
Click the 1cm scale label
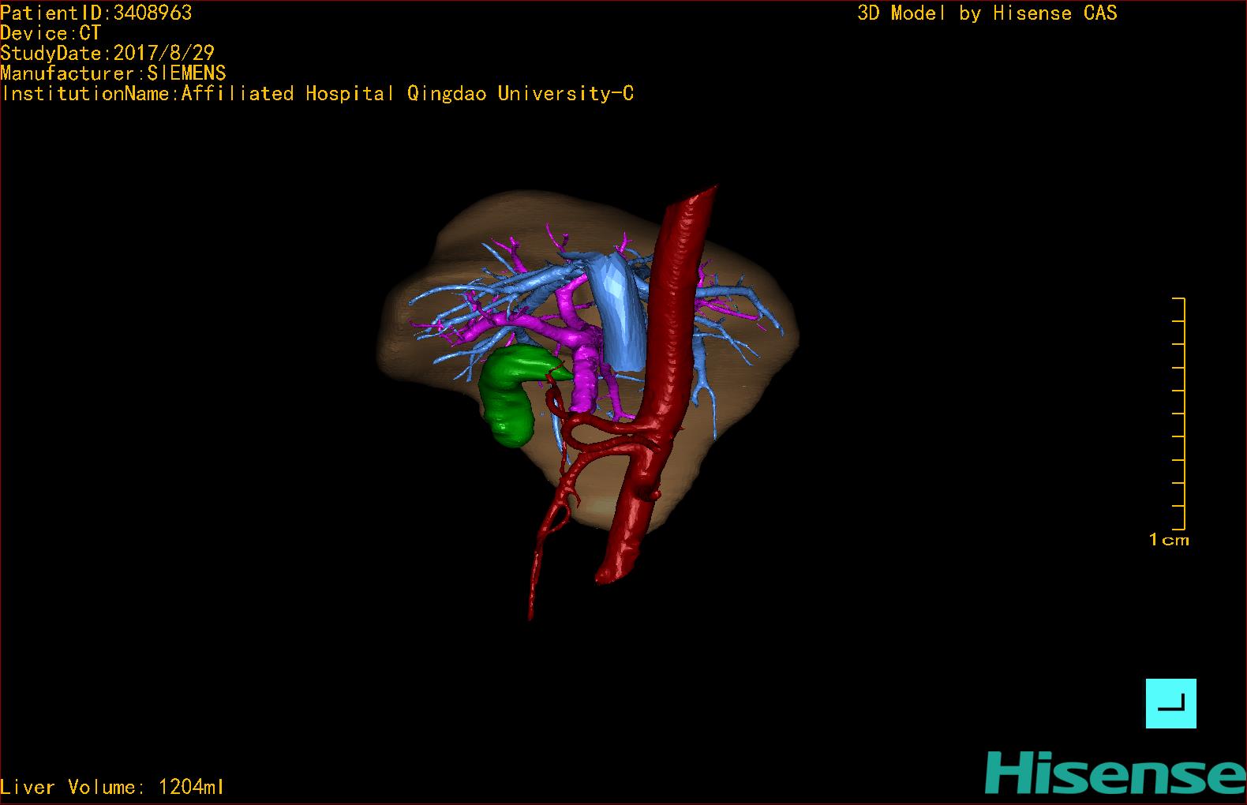1169,540
